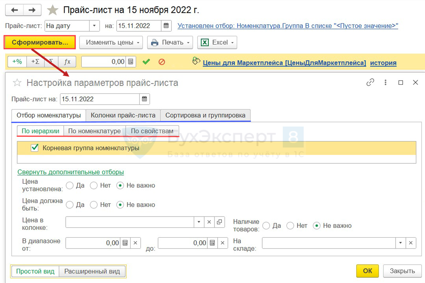Click the 'Закрыть' button
This screenshot has width=425, height=283.
click(402, 271)
